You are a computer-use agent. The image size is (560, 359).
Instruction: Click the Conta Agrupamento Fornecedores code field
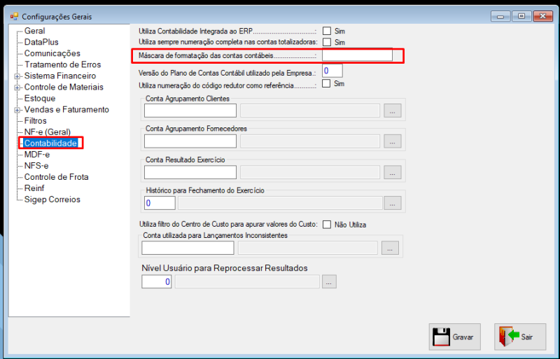(190, 141)
